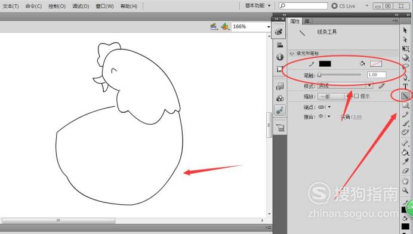
Task: Select the black arrow Selection tool
Action: coord(405,30)
